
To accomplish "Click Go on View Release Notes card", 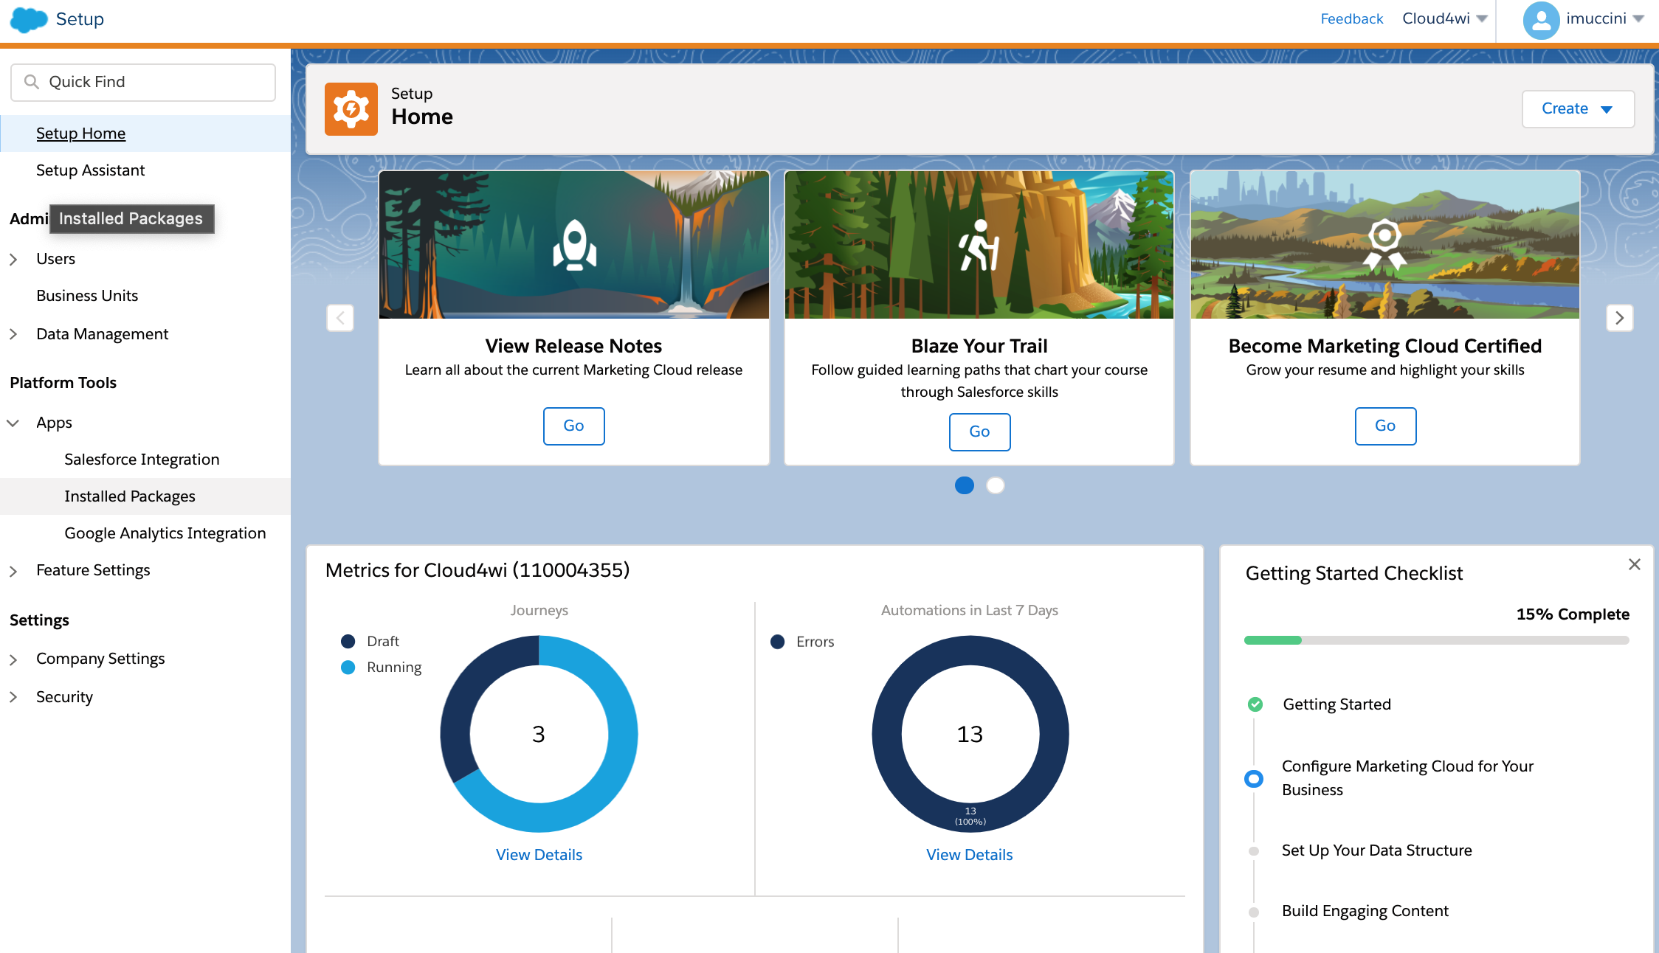I will (573, 426).
